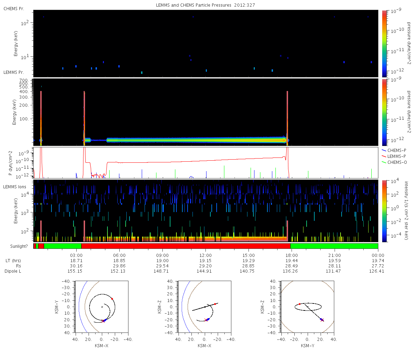Image resolution: width=420 pixels, height=350 pixels.
Task: Click the green Sunlight segment after 18:00
Action: (x=334, y=246)
